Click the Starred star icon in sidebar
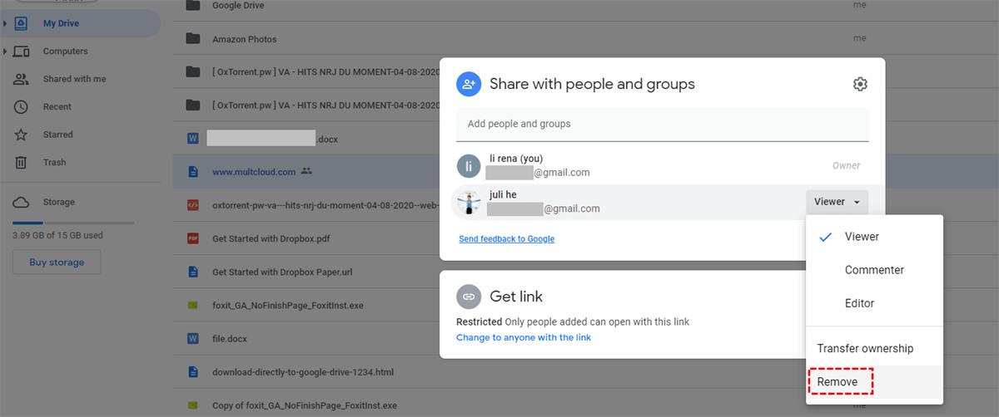This screenshot has width=999, height=417. [22, 135]
